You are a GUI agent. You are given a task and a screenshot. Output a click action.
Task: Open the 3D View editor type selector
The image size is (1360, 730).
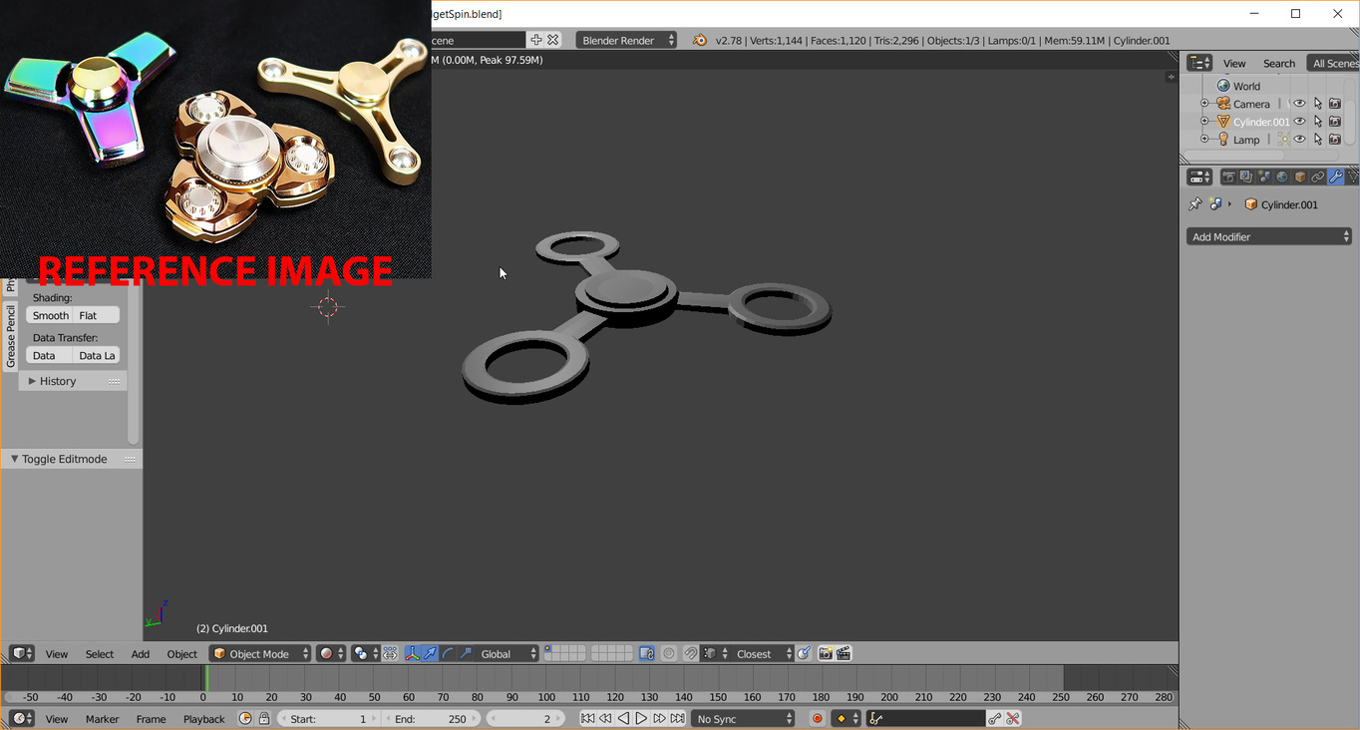click(x=22, y=654)
